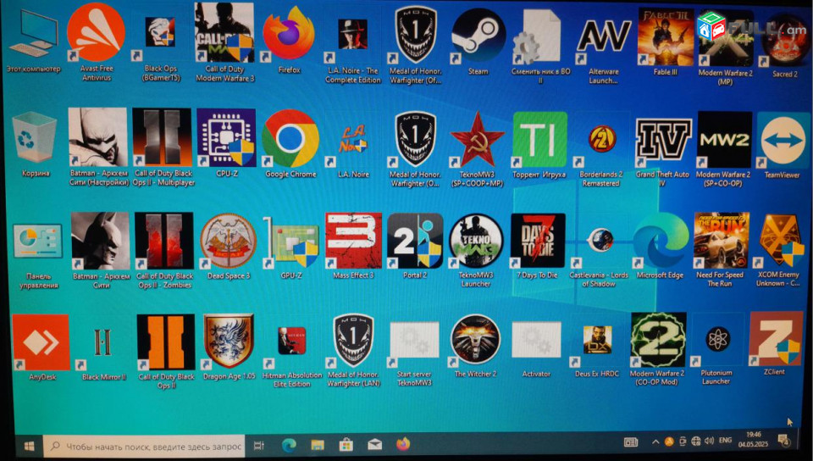
Task: Open This PC (Этот компьютер) icon
Action: click(33, 33)
